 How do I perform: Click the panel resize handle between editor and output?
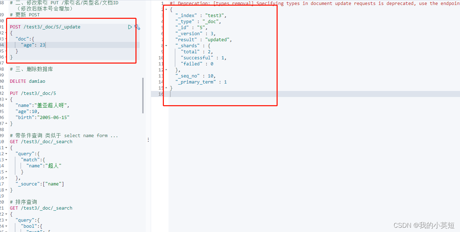(x=148, y=140)
